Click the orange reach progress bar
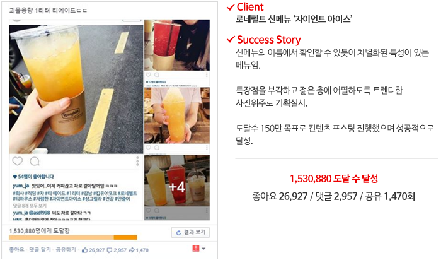Screen dimensions: 441x265 coord(73,238)
